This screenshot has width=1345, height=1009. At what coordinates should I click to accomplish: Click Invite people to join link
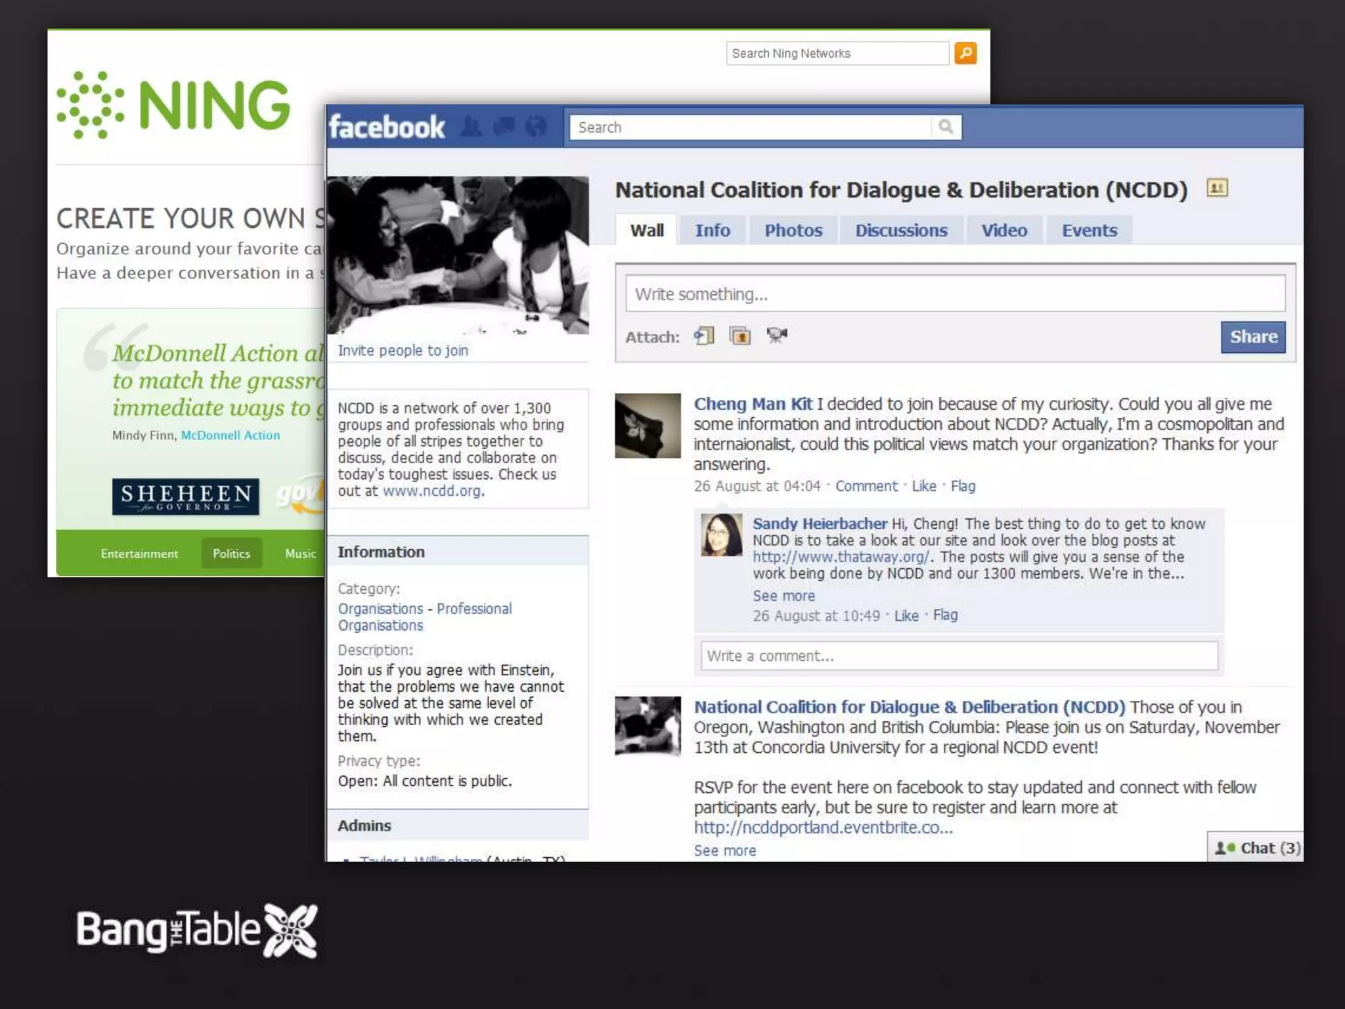(x=403, y=351)
